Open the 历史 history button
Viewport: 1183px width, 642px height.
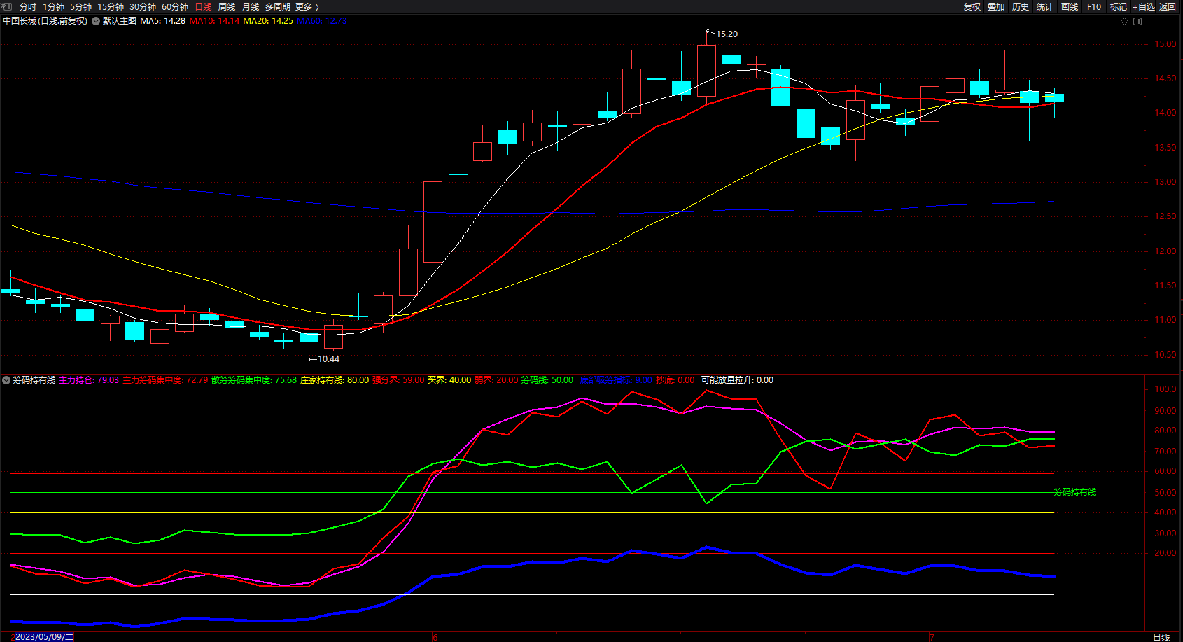(x=1021, y=7)
